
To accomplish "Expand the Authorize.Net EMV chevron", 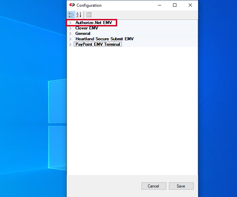I will click(70, 23).
